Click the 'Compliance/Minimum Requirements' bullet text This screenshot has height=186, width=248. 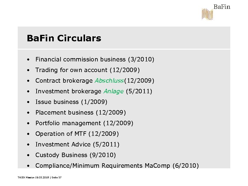pos(89,166)
